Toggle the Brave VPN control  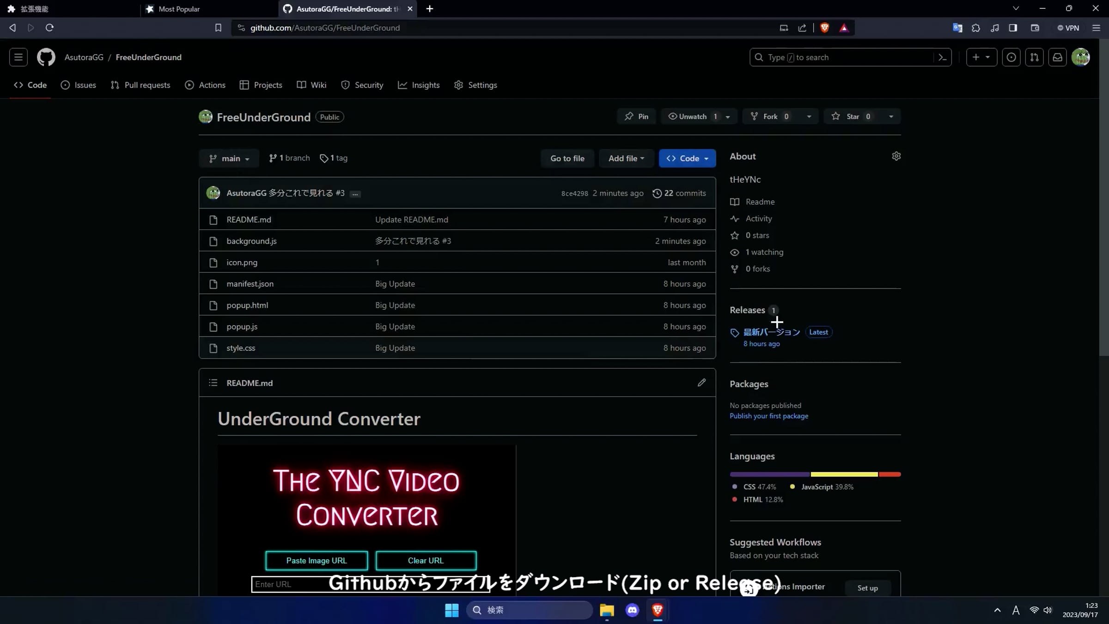[1068, 28]
